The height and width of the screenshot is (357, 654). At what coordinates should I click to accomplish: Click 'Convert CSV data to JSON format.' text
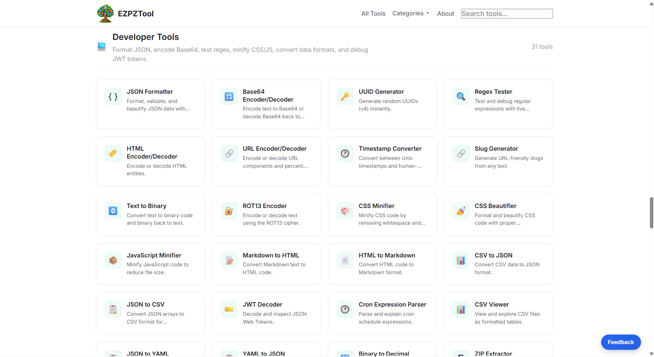tap(507, 268)
